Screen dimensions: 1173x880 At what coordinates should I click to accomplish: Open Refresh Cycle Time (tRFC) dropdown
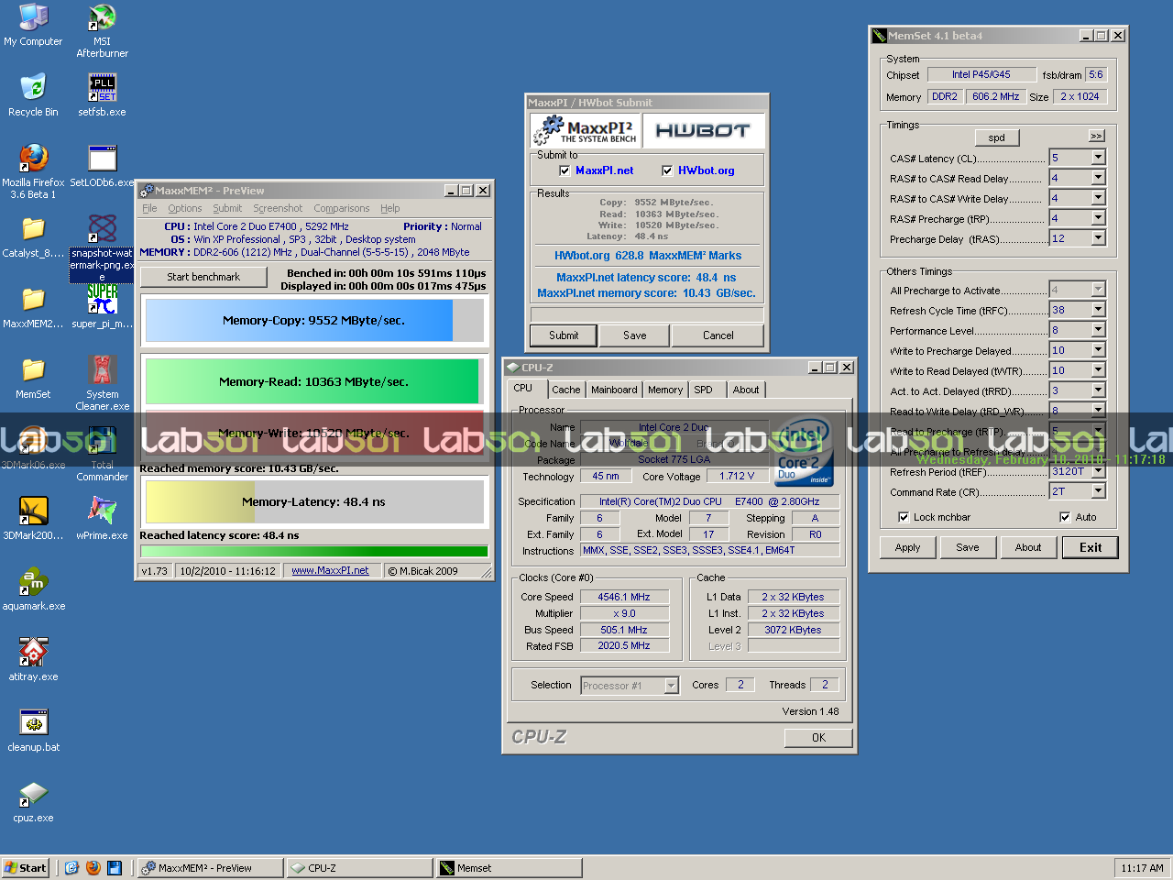pos(1098,310)
